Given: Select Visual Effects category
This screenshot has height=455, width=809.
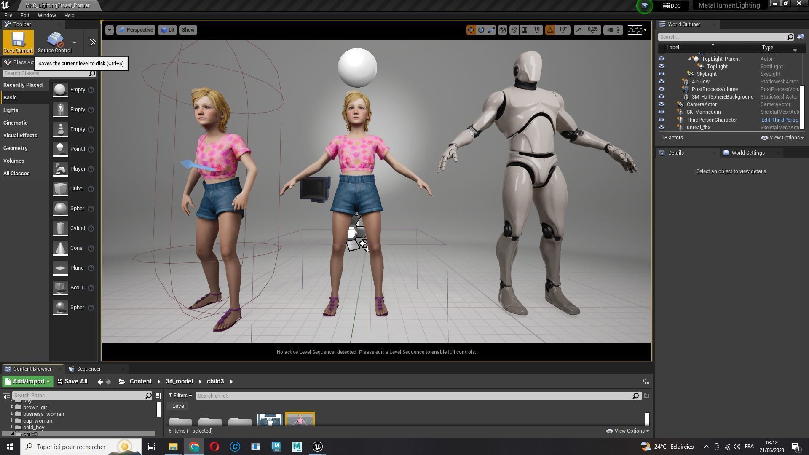Looking at the screenshot, I should (x=20, y=135).
